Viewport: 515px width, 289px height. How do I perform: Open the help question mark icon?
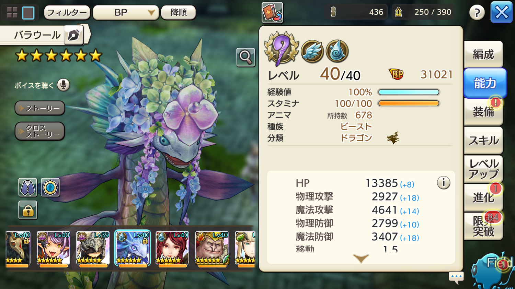(x=477, y=13)
